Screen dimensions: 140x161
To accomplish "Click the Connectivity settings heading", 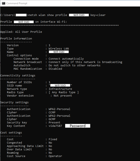I will [18, 75].
